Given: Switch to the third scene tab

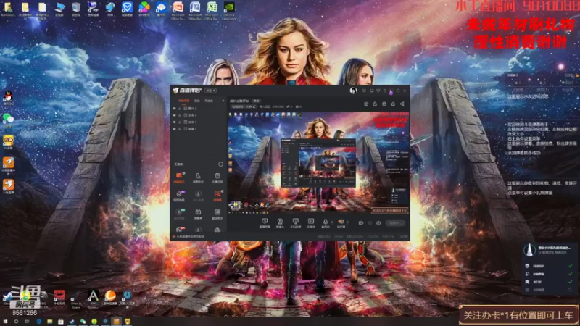Looking at the screenshot, I should (x=209, y=101).
